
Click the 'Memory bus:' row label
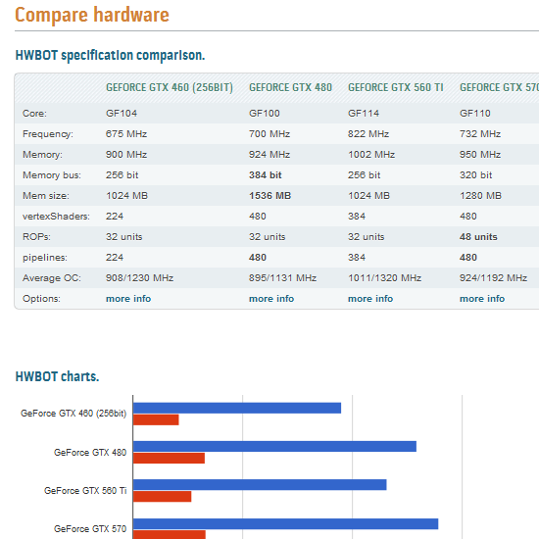tap(52, 175)
